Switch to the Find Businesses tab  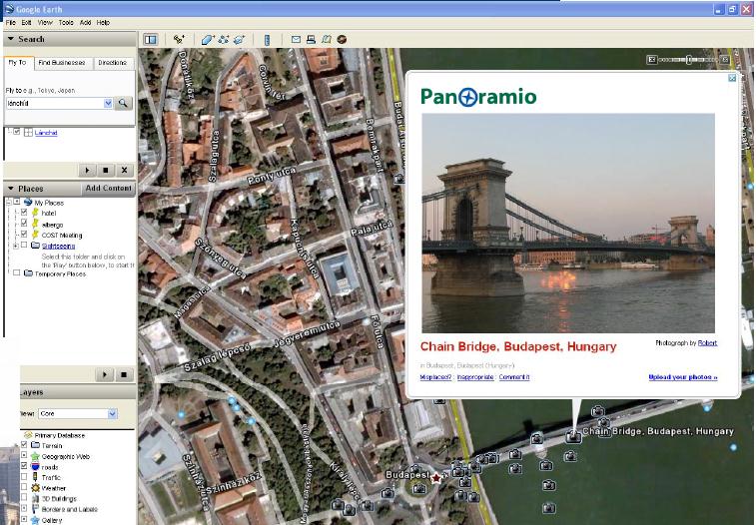(x=62, y=63)
